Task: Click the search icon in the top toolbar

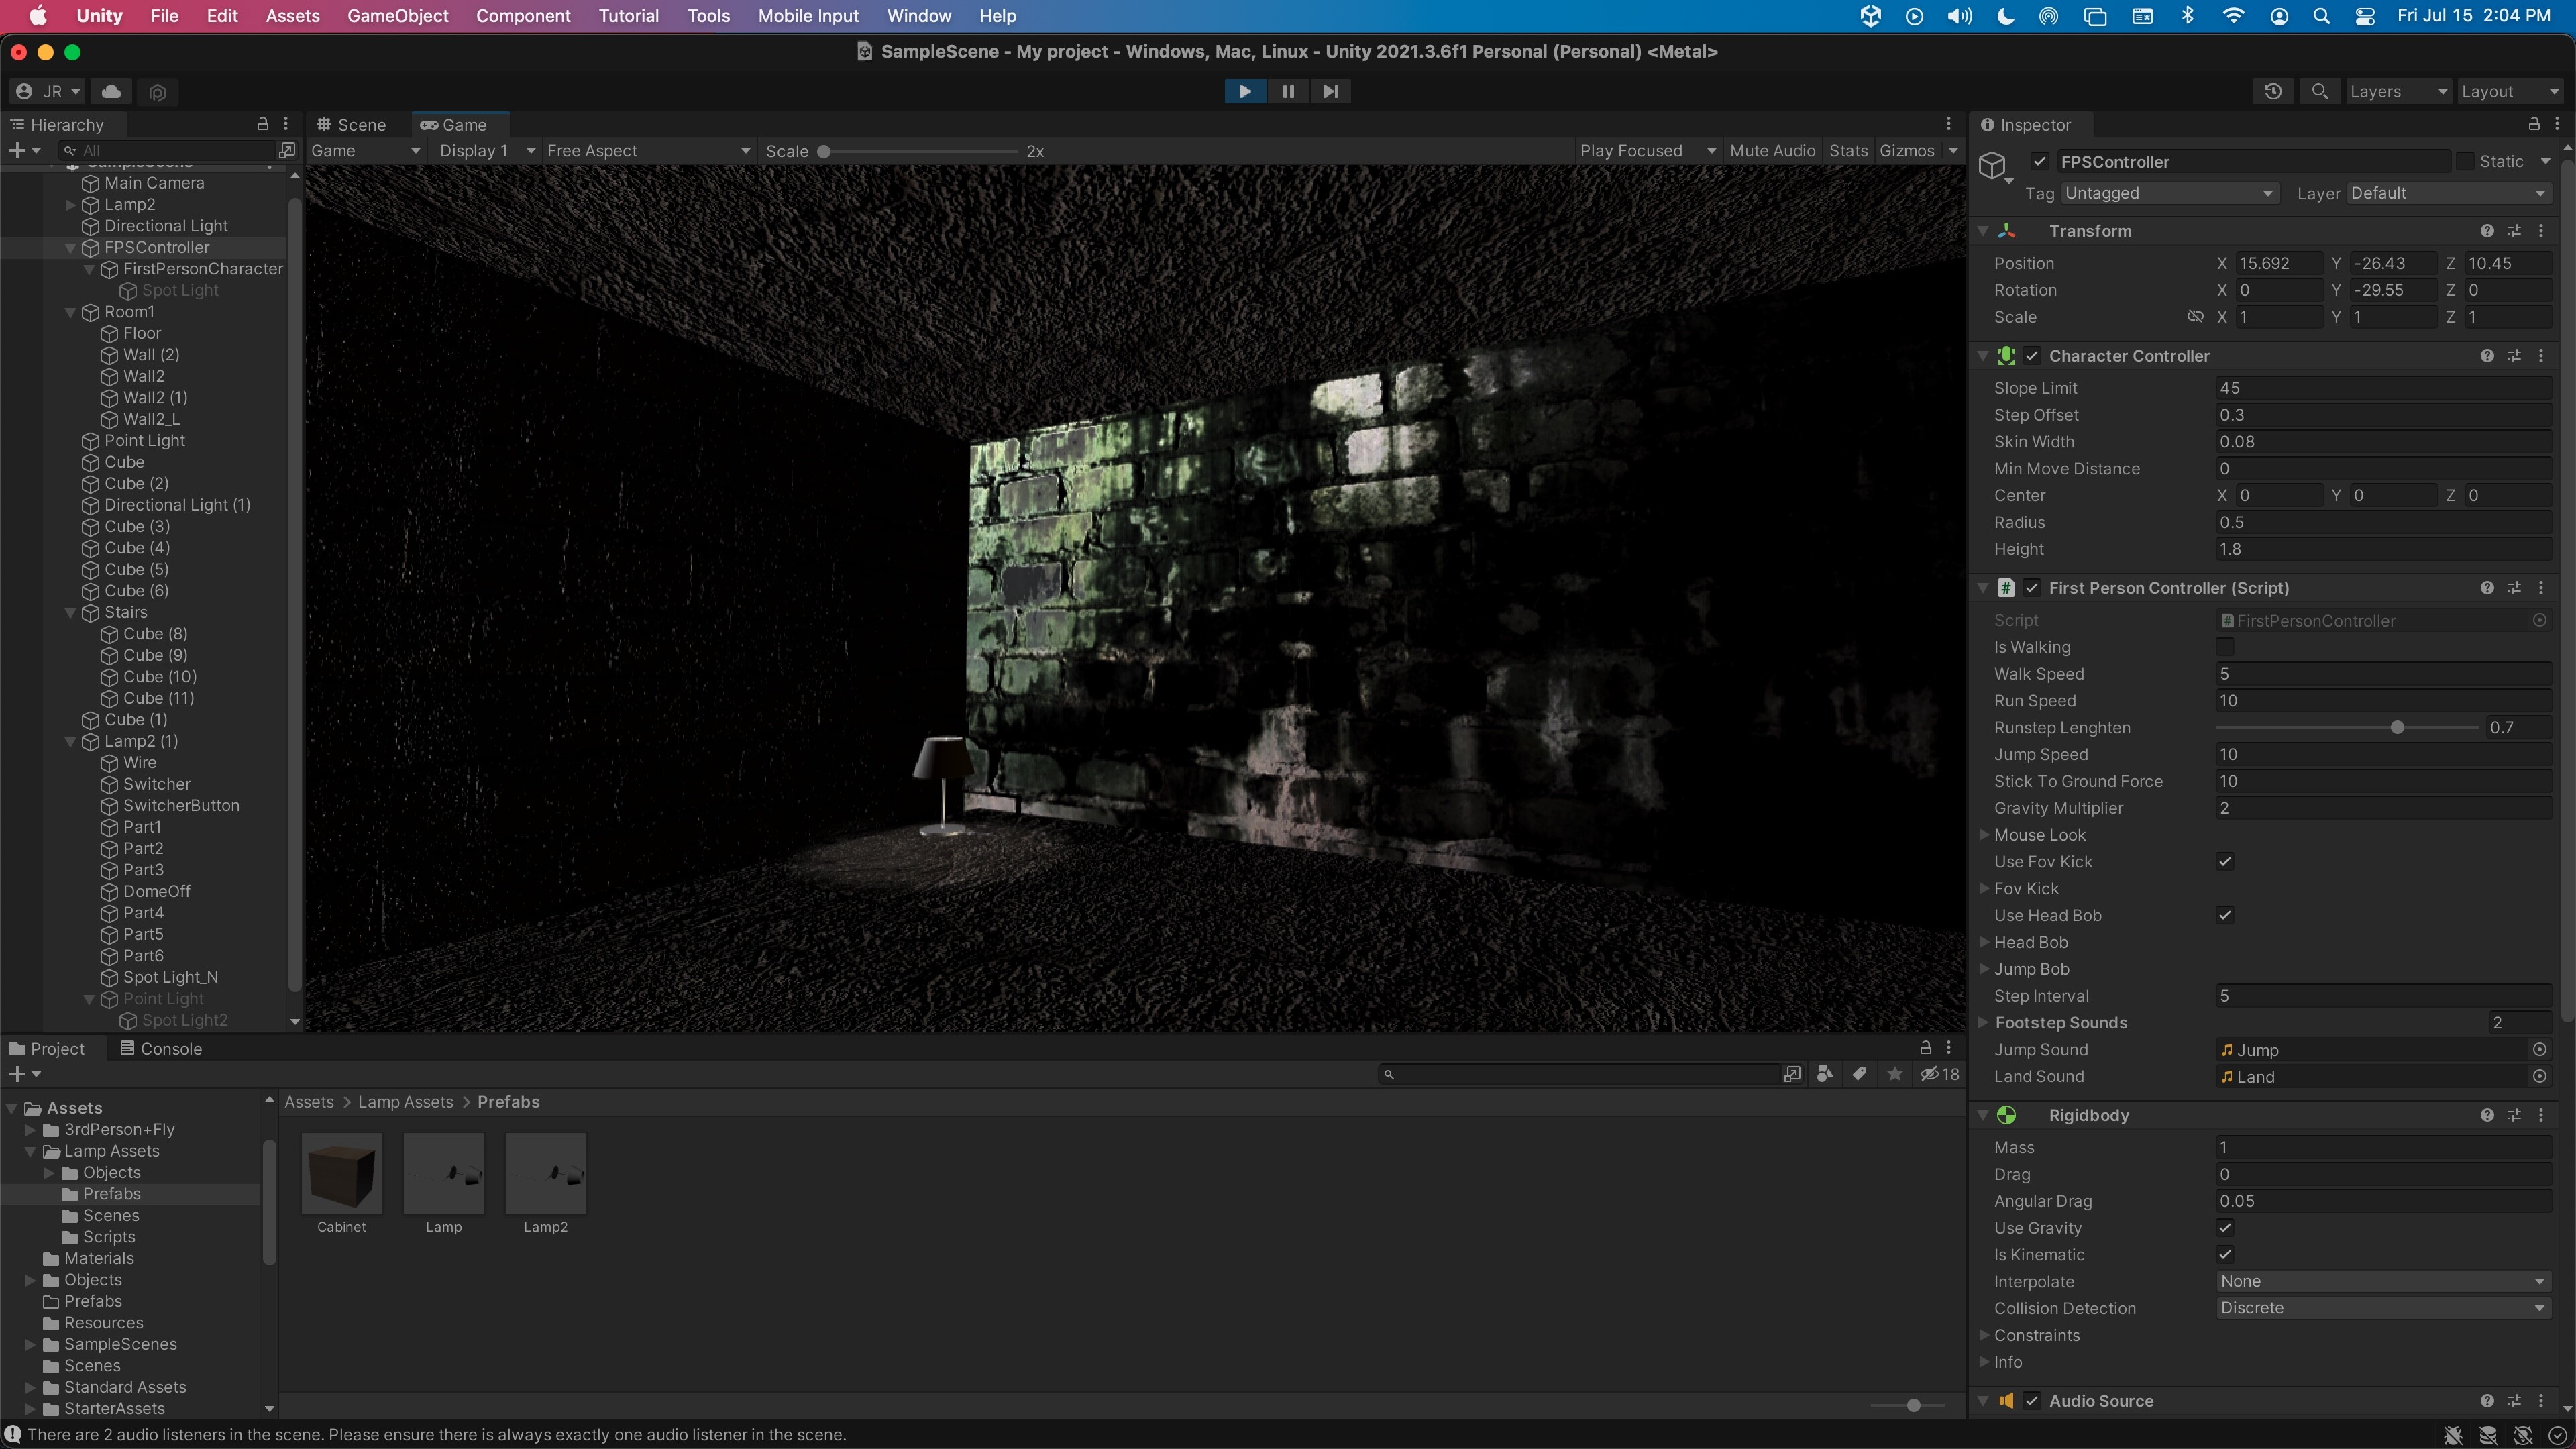Action: coord(2321,91)
